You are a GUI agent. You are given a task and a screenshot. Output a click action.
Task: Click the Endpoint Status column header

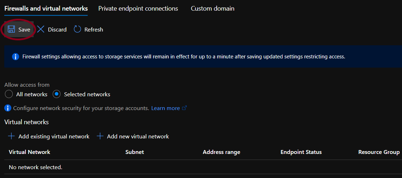pyautogui.click(x=301, y=152)
